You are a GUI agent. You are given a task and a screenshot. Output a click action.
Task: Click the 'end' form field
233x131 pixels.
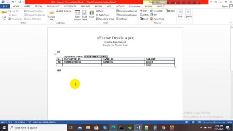tap(59, 70)
